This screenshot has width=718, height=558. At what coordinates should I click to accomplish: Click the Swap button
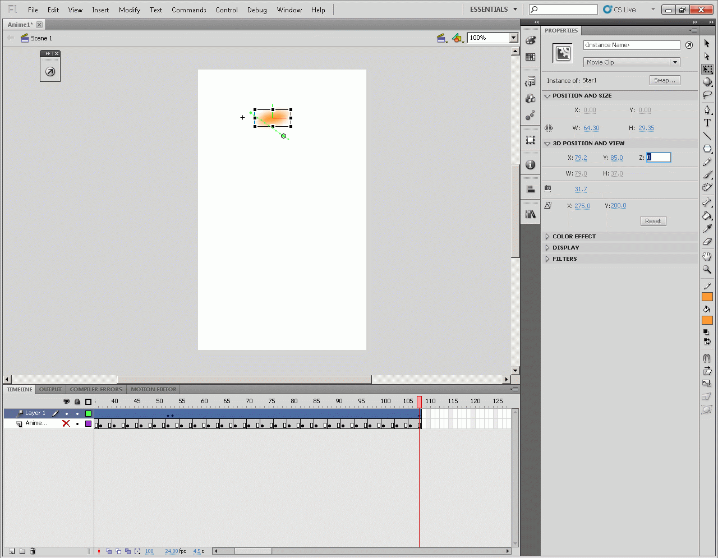(664, 80)
